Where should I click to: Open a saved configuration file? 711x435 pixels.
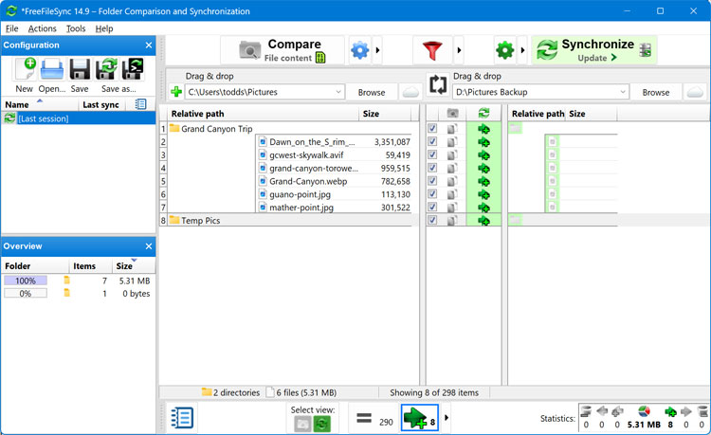point(52,75)
